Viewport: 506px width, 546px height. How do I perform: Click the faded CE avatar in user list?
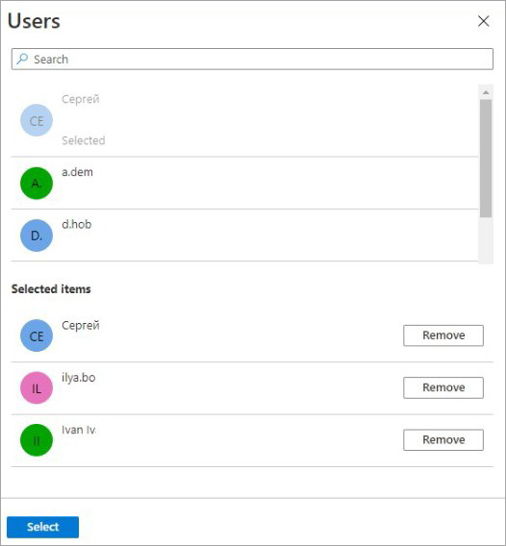pos(37,120)
